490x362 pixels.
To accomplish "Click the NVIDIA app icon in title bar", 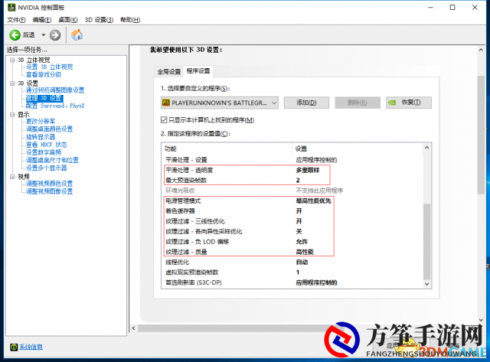I will pyautogui.click(x=11, y=7).
